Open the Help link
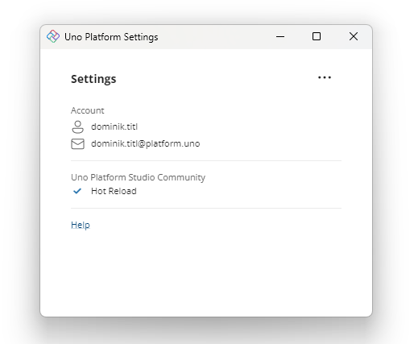This screenshot has height=344, width=414. pyautogui.click(x=81, y=225)
